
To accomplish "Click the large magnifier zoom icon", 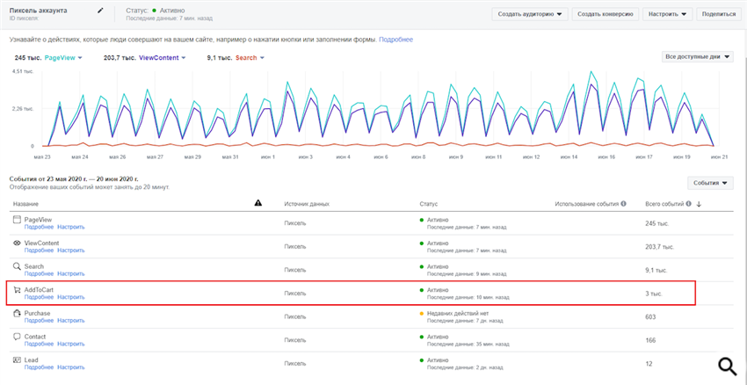I will [727, 367].
